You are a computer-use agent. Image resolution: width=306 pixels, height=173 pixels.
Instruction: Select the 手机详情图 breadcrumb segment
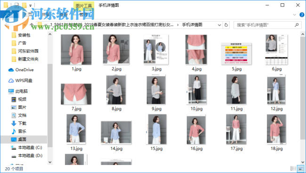[x=192, y=25]
